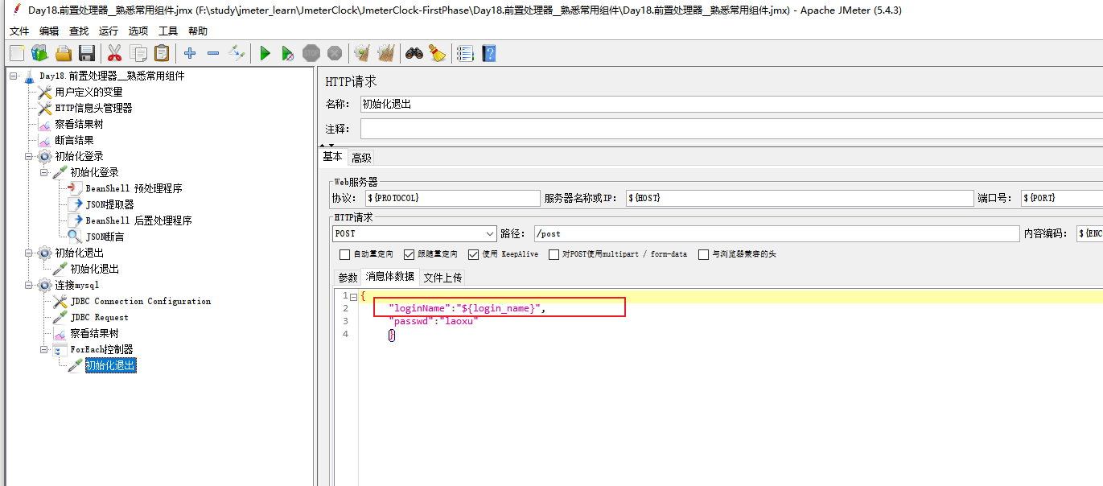This screenshot has width=1103, height=486.
Task: Switch to the 高级 tab
Action: pos(361,158)
